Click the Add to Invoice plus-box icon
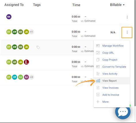The height and width of the screenshot is (123, 136). click(x=98, y=95)
